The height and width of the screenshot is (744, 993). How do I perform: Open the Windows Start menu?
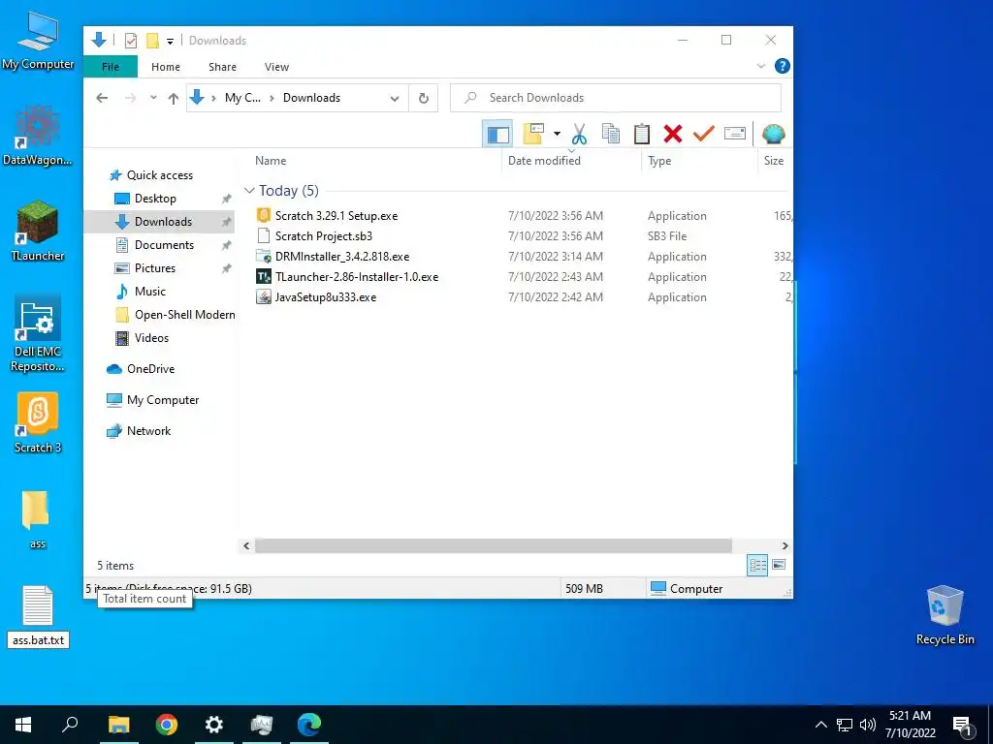point(23,725)
